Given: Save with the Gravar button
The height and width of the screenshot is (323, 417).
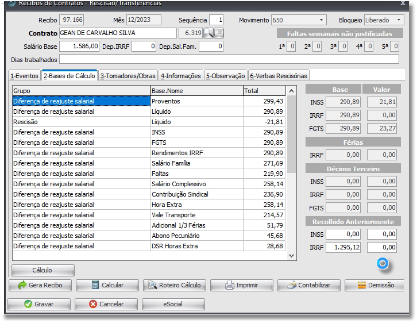Looking at the screenshot, I should [x=39, y=304].
